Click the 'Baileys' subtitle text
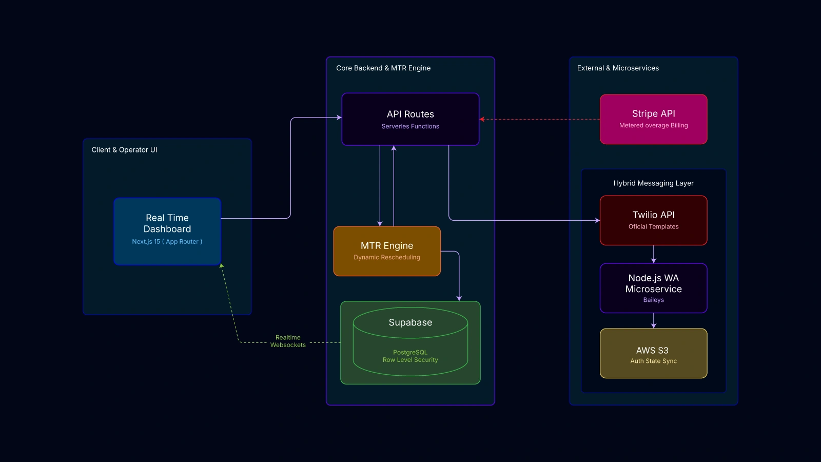The image size is (821, 462). coord(654,300)
